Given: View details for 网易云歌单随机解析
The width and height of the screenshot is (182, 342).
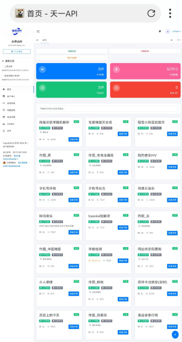Looking at the screenshot, I should (74, 139).
